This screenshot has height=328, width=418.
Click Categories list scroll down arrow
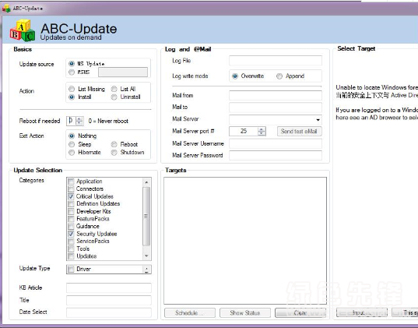(146, 256)
